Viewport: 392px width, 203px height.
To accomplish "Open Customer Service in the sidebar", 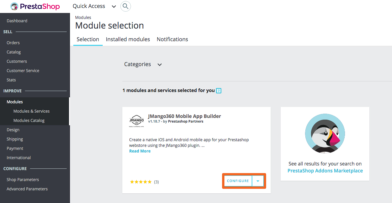I will point(23,70).
